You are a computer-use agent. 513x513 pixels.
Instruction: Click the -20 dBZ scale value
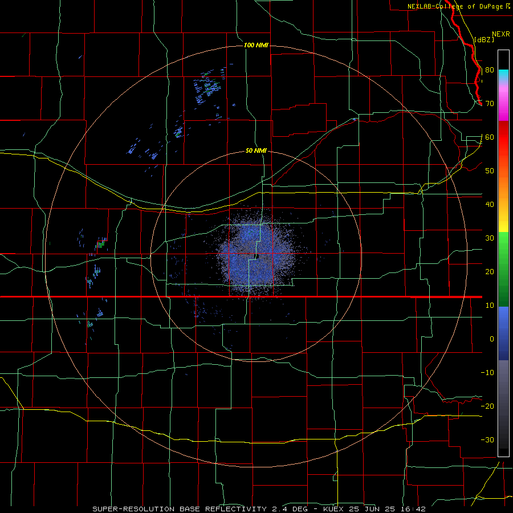point(487,406)
